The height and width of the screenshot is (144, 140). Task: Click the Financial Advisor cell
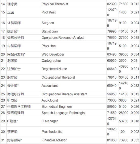(x=73, y=140)
